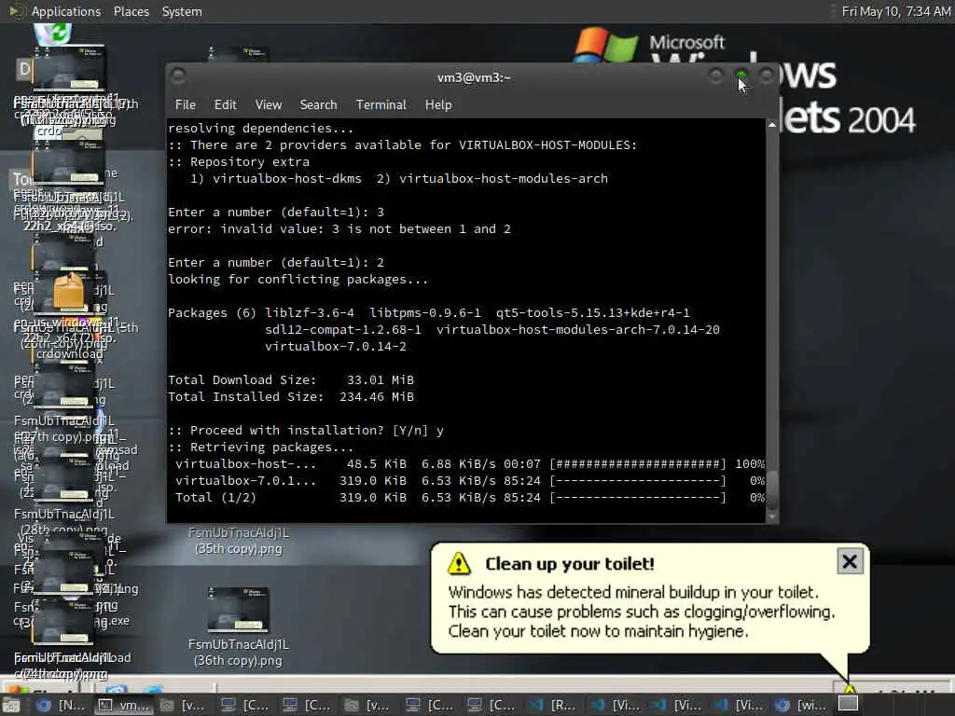This screenshot has width=955, height=716.
Task: Click the 'resolving dependencies...' line
Action: click(x=261, y=128)
